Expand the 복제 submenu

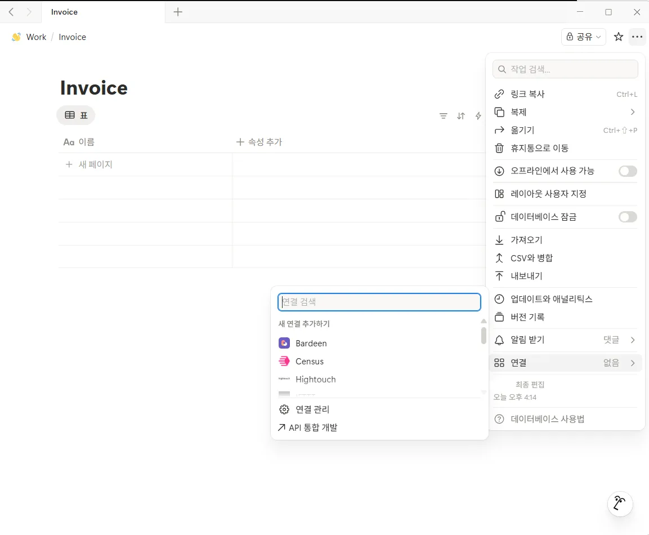(x=565, y=112)
